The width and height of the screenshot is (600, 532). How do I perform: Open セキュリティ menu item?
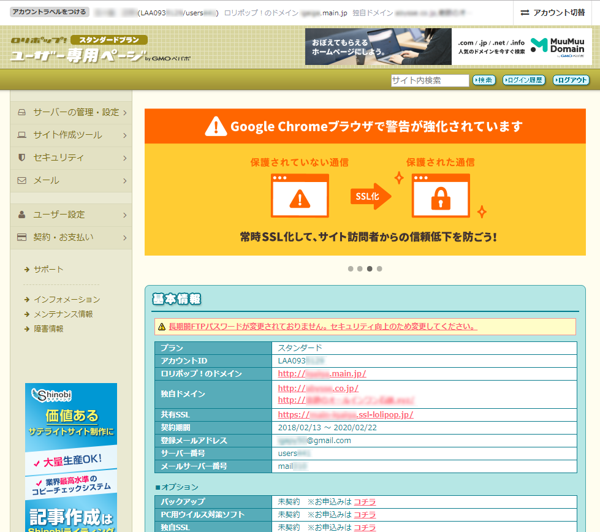point(71,158)
